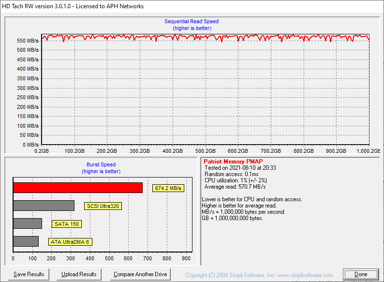Click the gray SATA 150 bar
The height and width of the screenshot is (282, 384).
28,223
